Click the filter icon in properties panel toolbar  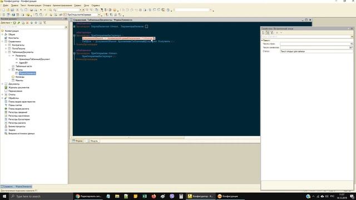pyautogui.click(x=272, y=33)
